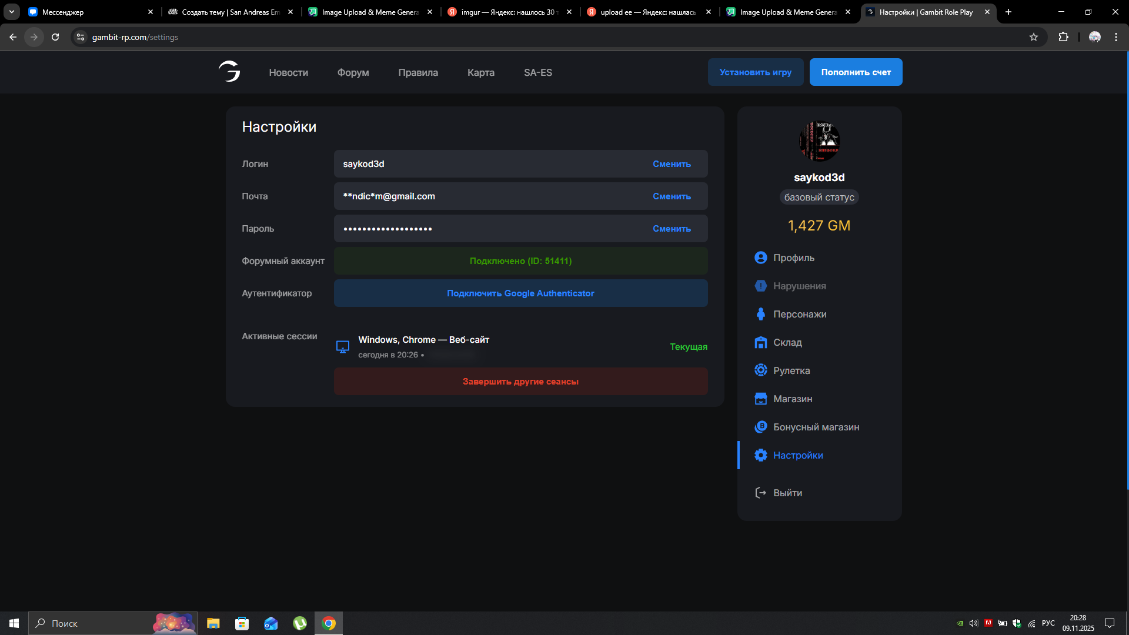Click Выйти logout icon
This screenshot has width=1129, height=635.
point(760,493)
